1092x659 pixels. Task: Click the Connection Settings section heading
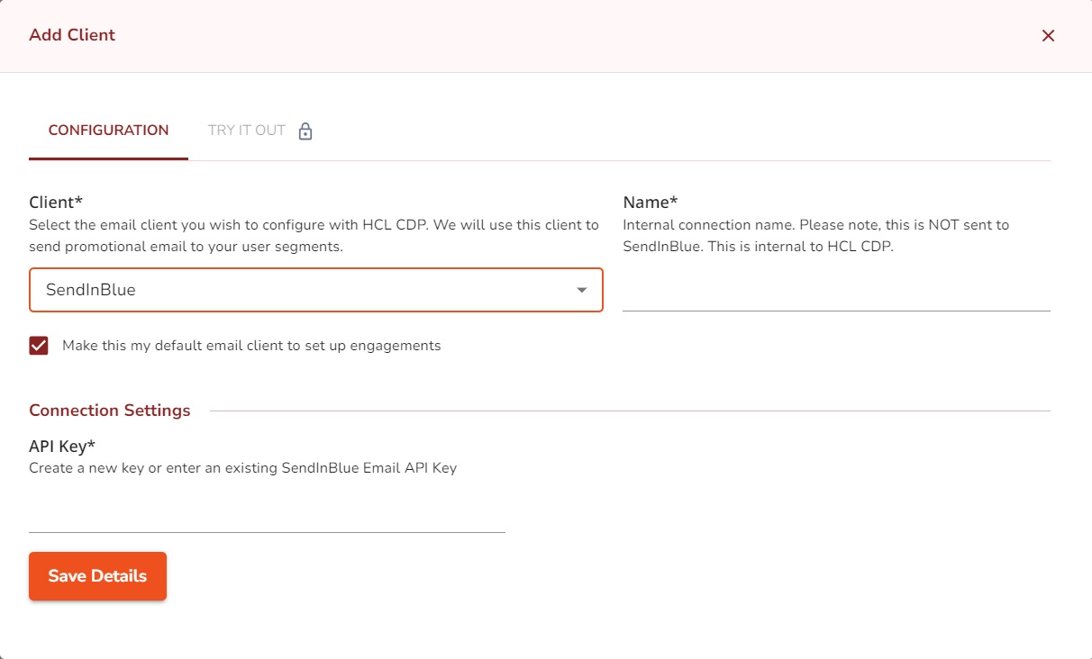pos(110,411)
